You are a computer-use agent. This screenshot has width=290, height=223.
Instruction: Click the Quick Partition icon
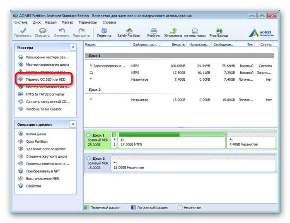21,141
